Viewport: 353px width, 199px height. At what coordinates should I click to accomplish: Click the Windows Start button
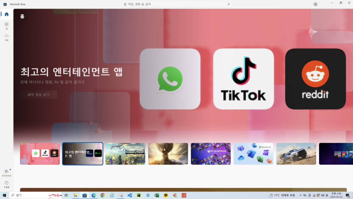point(4,195)
